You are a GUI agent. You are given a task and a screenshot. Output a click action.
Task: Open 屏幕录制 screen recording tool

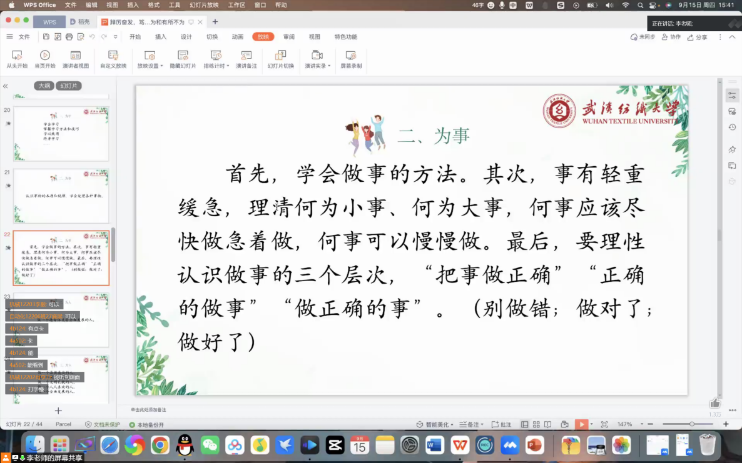coord(351,59)
